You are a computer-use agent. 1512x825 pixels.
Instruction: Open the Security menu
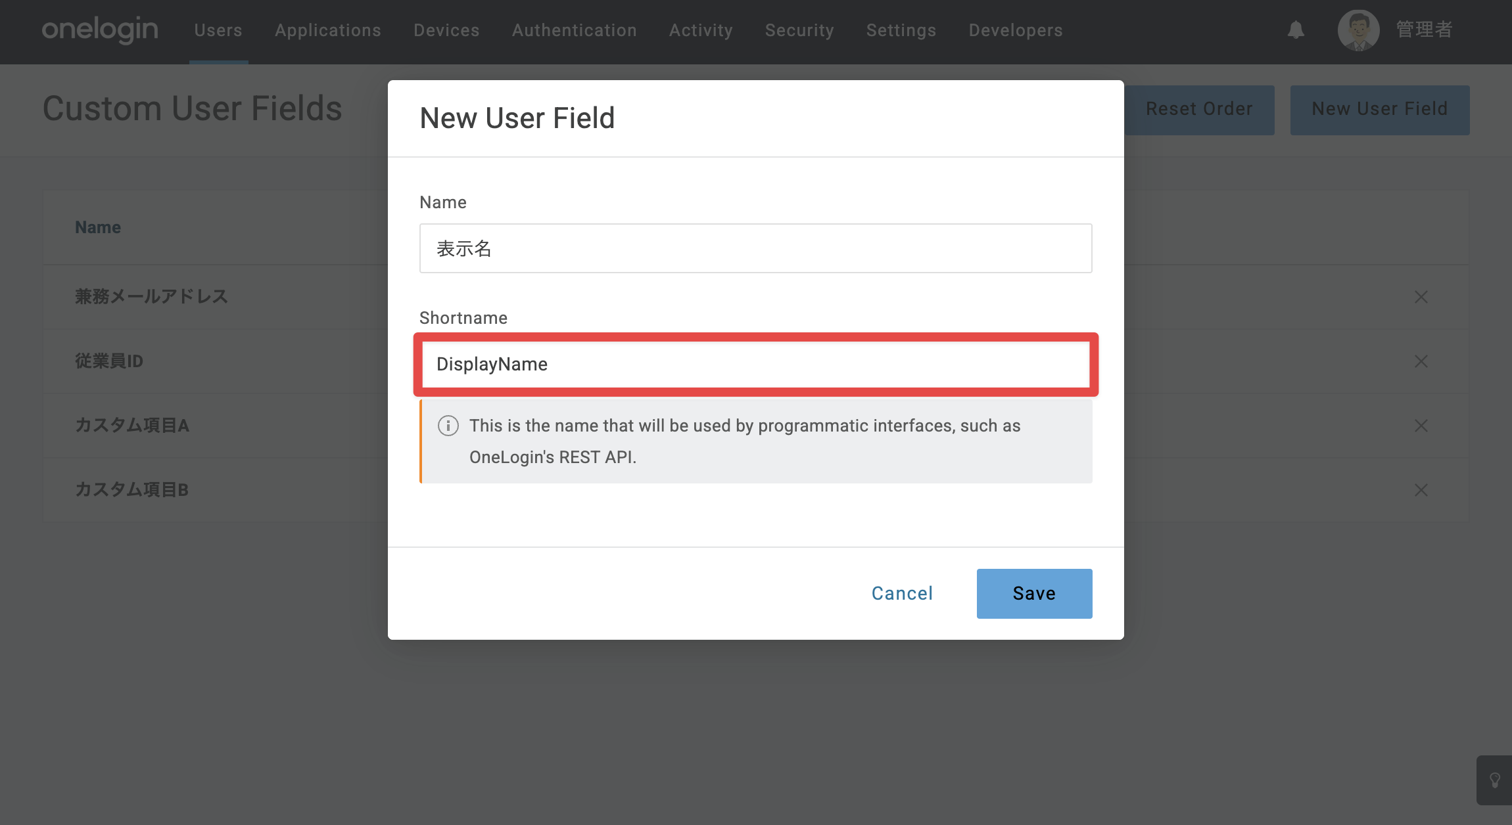pos(799,30)
